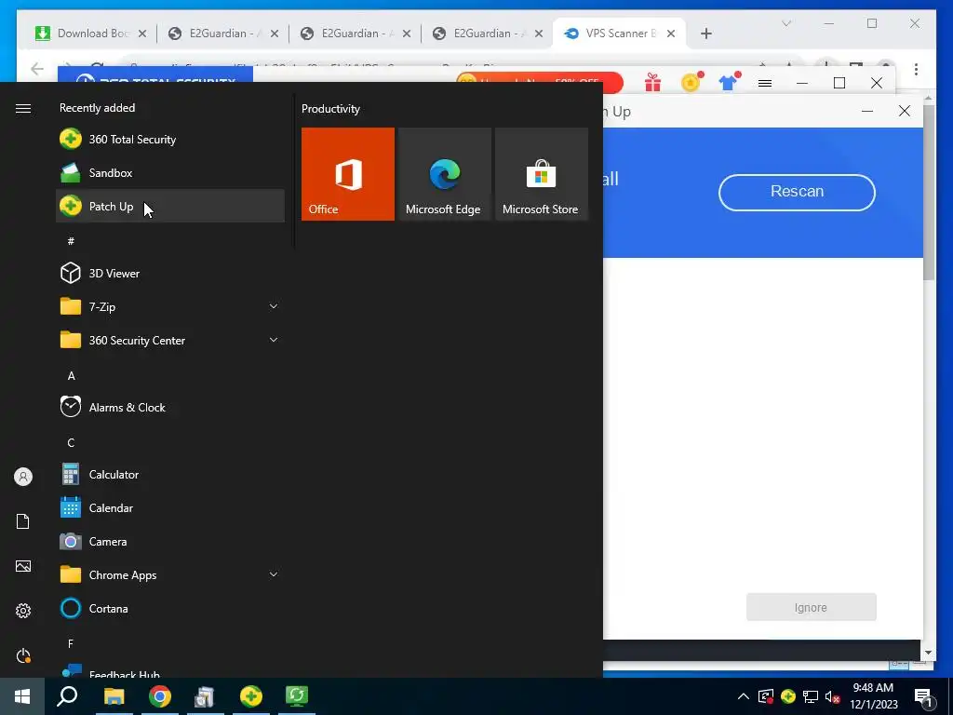The height and width of the screenshot is (715, 953).
Task: Click 360 Total Security taskbar icon
Action: [251, 696]
